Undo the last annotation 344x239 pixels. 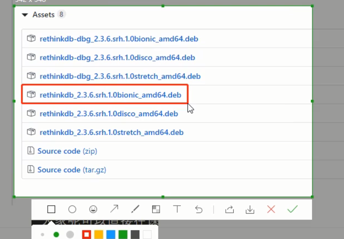[199, 209]
